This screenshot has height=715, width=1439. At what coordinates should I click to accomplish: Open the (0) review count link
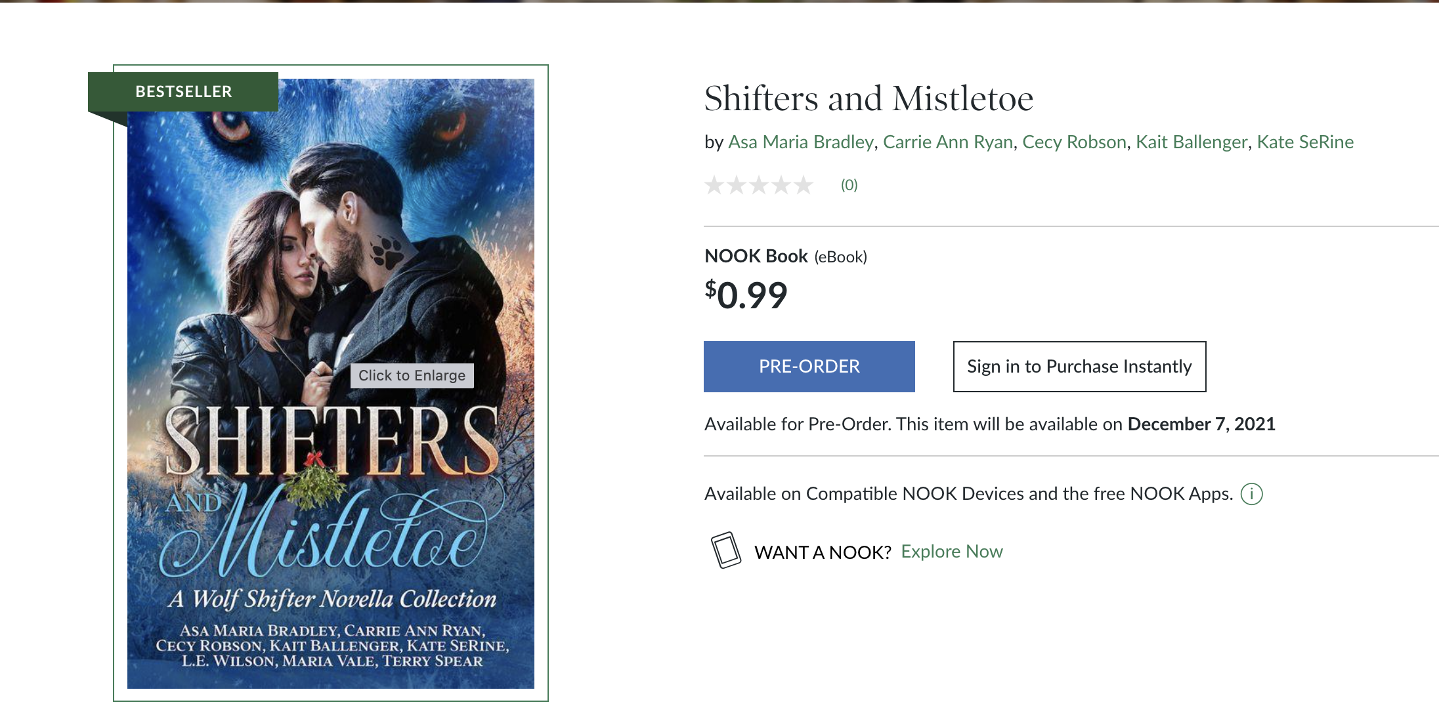tap(849, 186)
